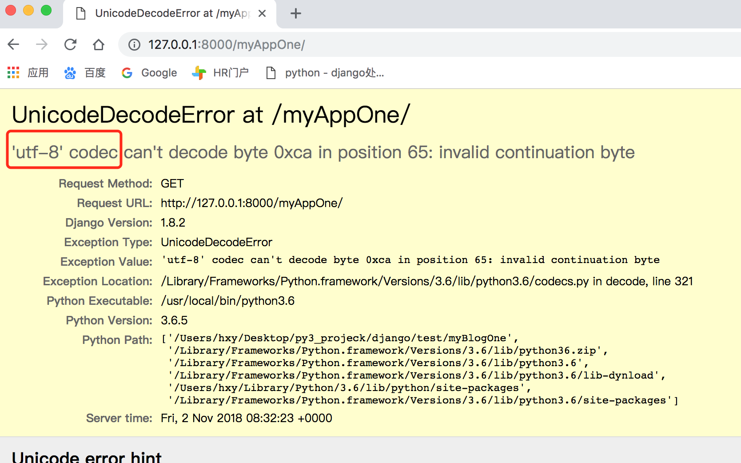Click the Python Path label
Image resolution: width=741 pixels, height=463 pixels.
(x=117, y=340)
